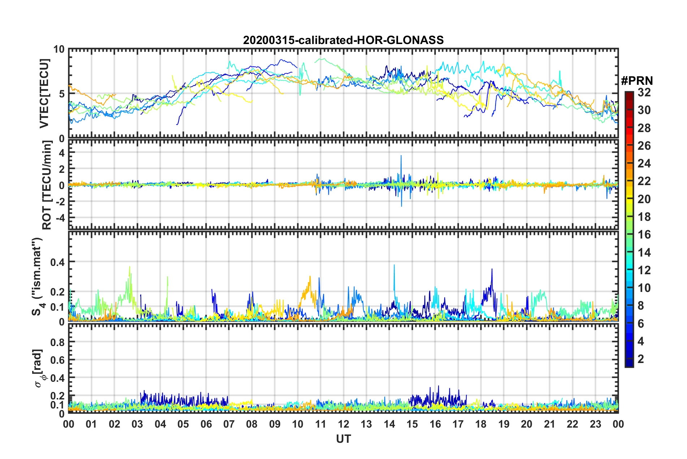Viewport: 687px width, 459px height.
Task: Click UT axis tick label 04
Action: pos(160,424)
